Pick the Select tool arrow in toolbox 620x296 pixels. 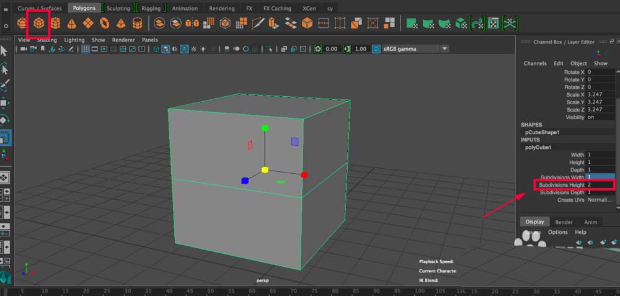coord(4,51)
